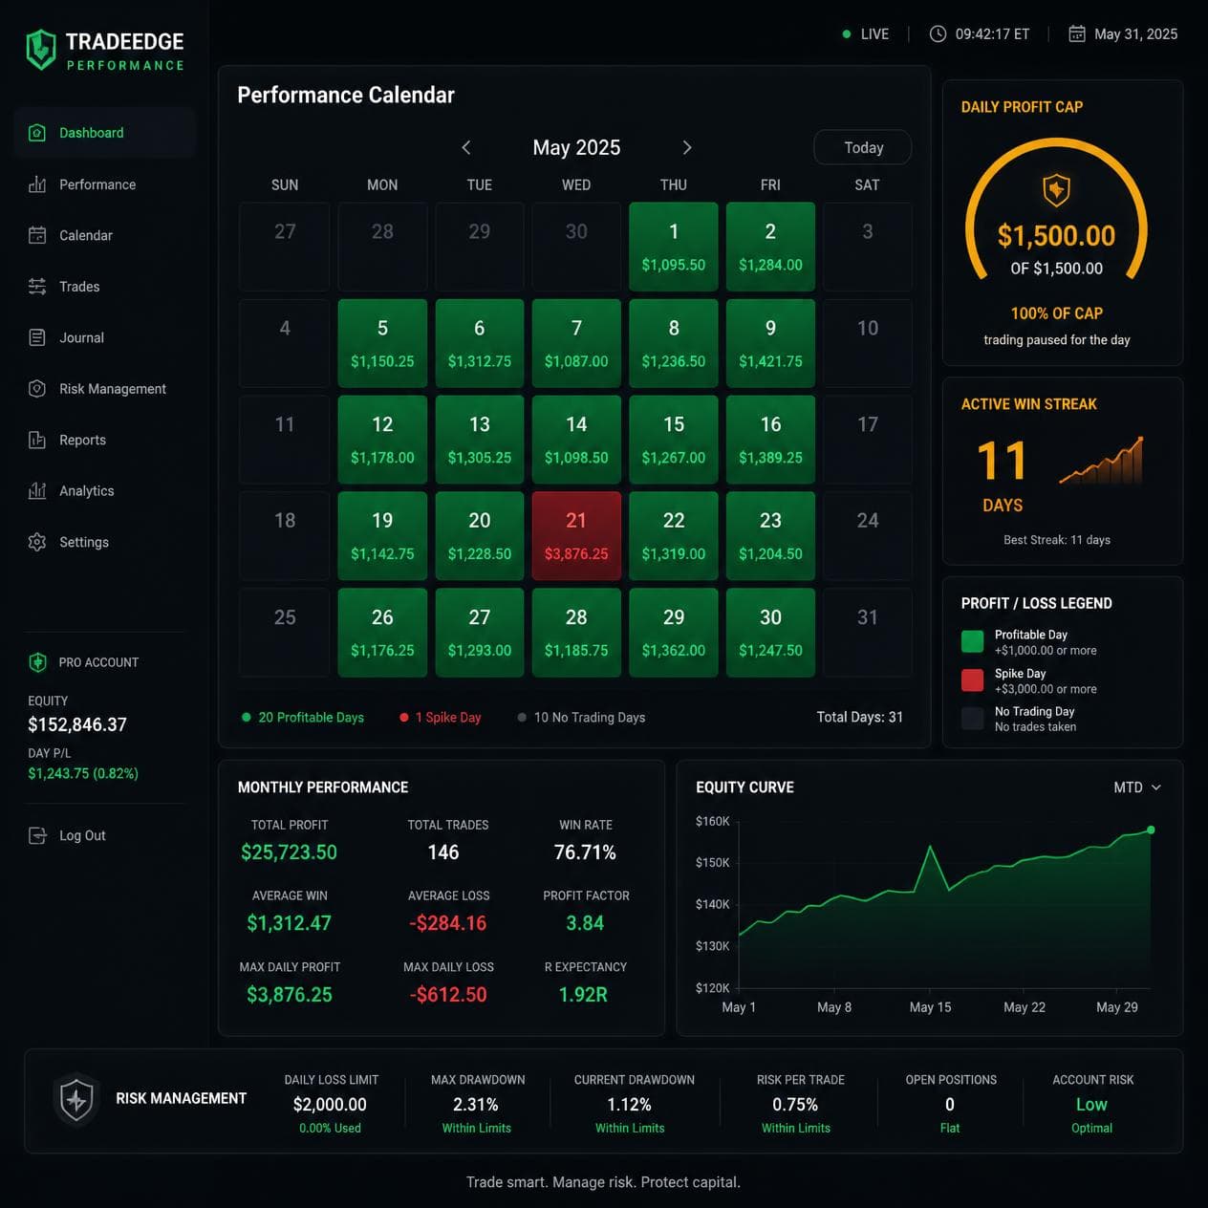Select the Dashboard nav link

point(105,133)
